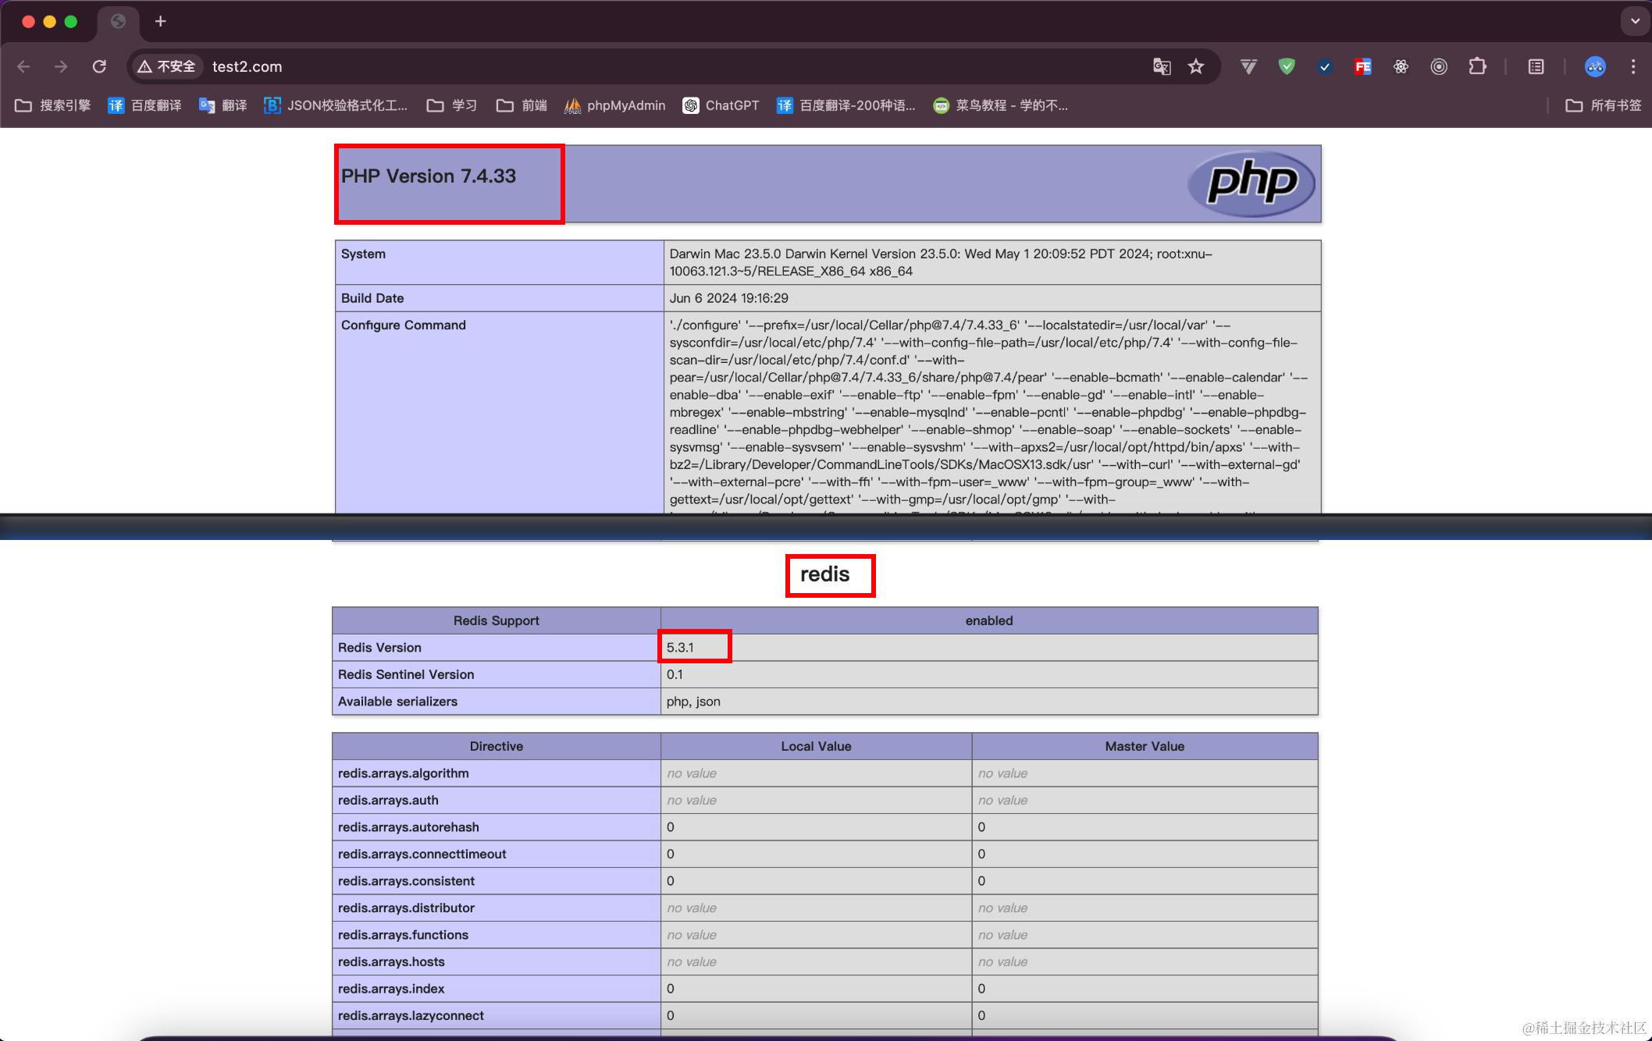Select the current browser tab
This screenshot has height=1041, width=1652.
coord(118,22)
